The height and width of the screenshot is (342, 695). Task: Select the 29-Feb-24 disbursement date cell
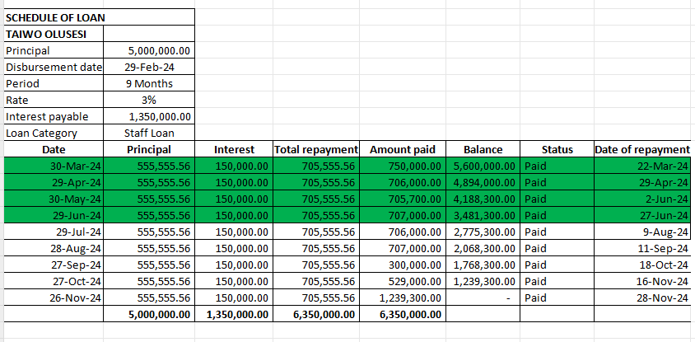point(148,67)
